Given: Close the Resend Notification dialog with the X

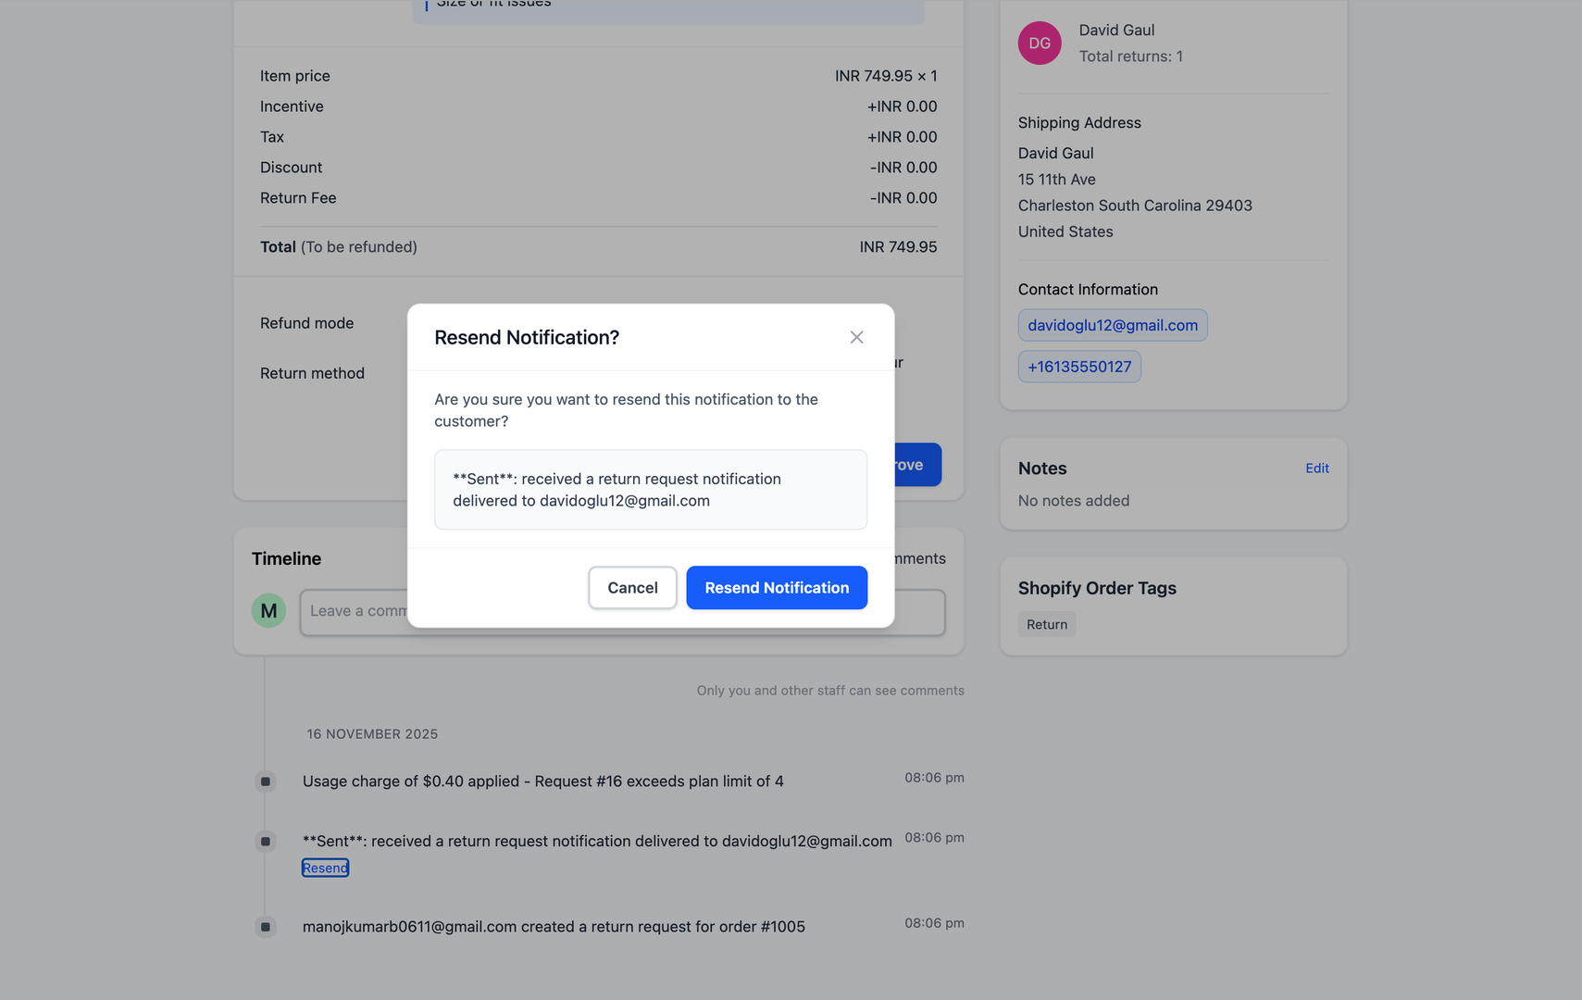Looking at the screenshot, I should 856,337.
